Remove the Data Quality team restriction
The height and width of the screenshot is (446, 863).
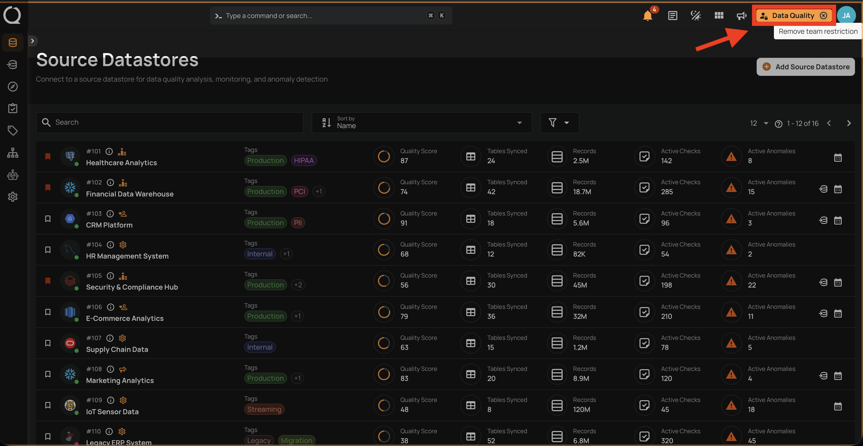pos(823,16)
